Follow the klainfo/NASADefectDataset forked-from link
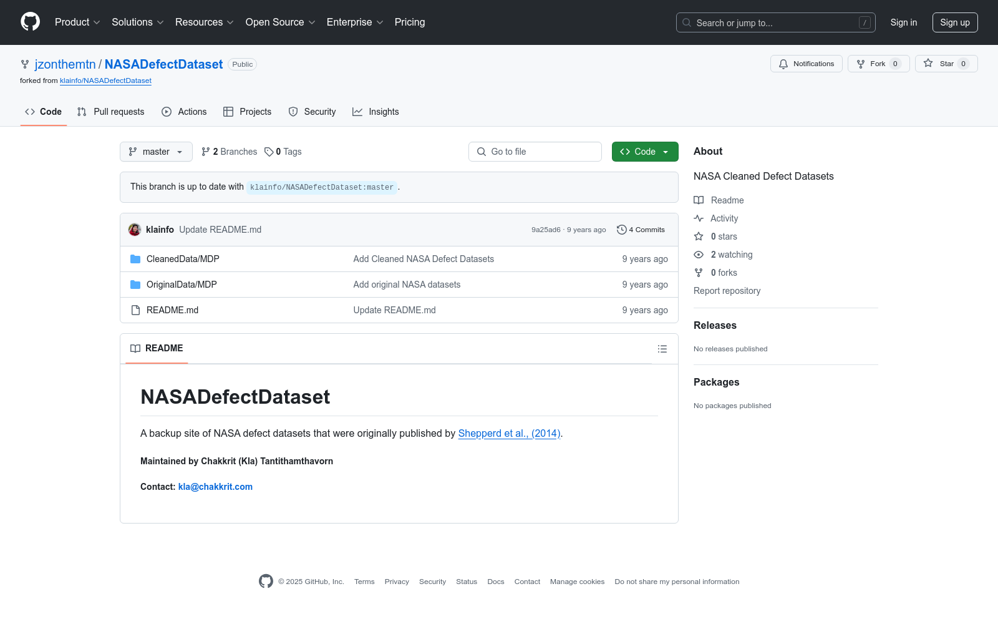Viewport: 998px width, 624px height. (x=105, y=80)
